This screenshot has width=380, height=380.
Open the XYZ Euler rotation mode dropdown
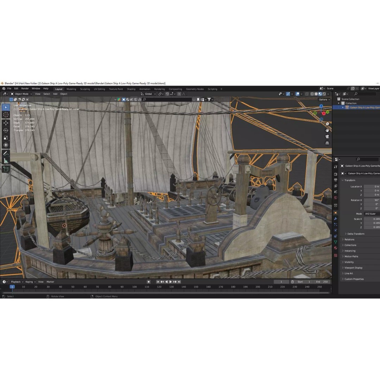(x=372, y=214)
